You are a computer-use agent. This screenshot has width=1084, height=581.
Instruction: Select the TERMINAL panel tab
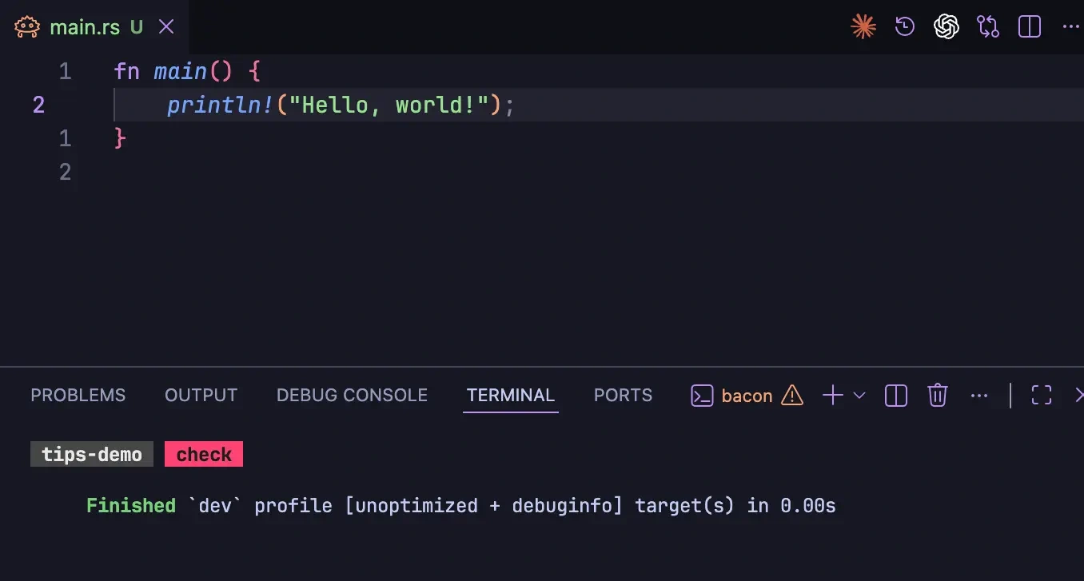click(511, 396)
